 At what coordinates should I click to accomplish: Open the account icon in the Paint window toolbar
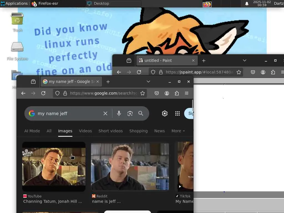[263, 72]
